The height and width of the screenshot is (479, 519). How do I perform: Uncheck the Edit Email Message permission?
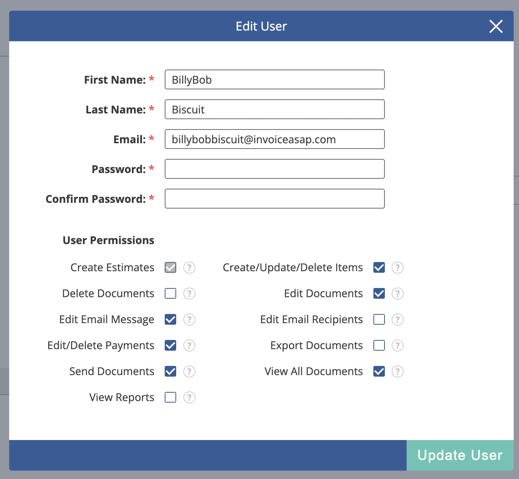(x=170, y=319)
